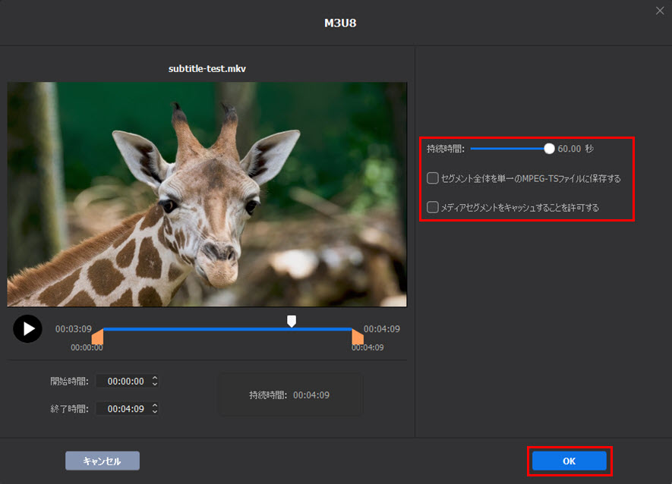Decrease 終了時間 with the down arrow
Screen dimensions: 672x484
pyautogui.click(x=155, y=412)
